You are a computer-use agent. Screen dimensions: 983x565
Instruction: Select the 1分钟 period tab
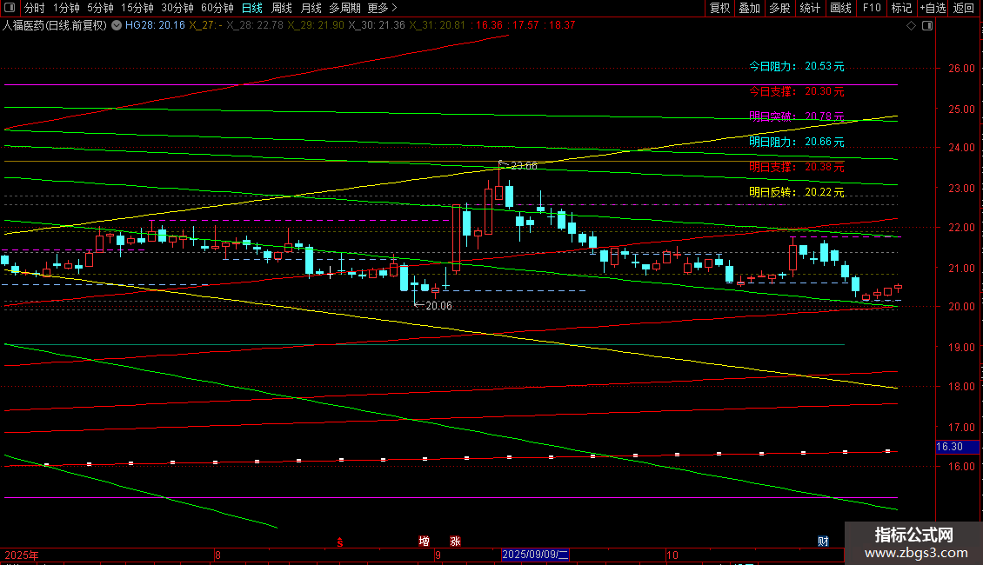coord(66,8)
